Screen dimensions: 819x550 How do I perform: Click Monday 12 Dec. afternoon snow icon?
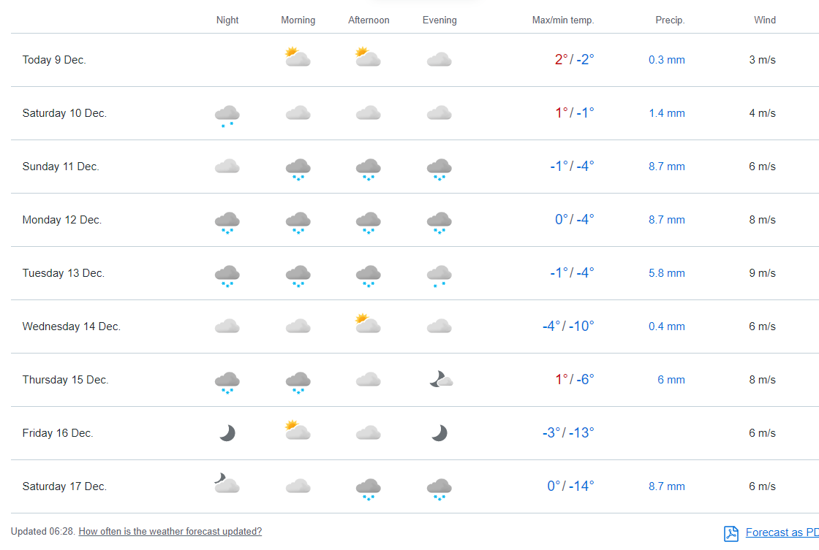pyautogui.click(x=369, y=222)
